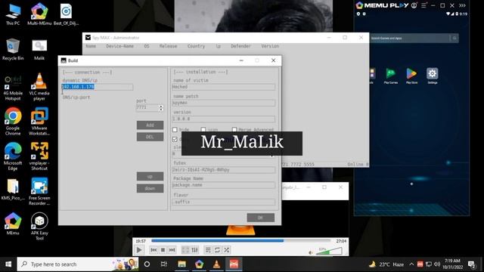Click the down button in Build
Screen dimensions: 484x272
[x=150, y=188]
